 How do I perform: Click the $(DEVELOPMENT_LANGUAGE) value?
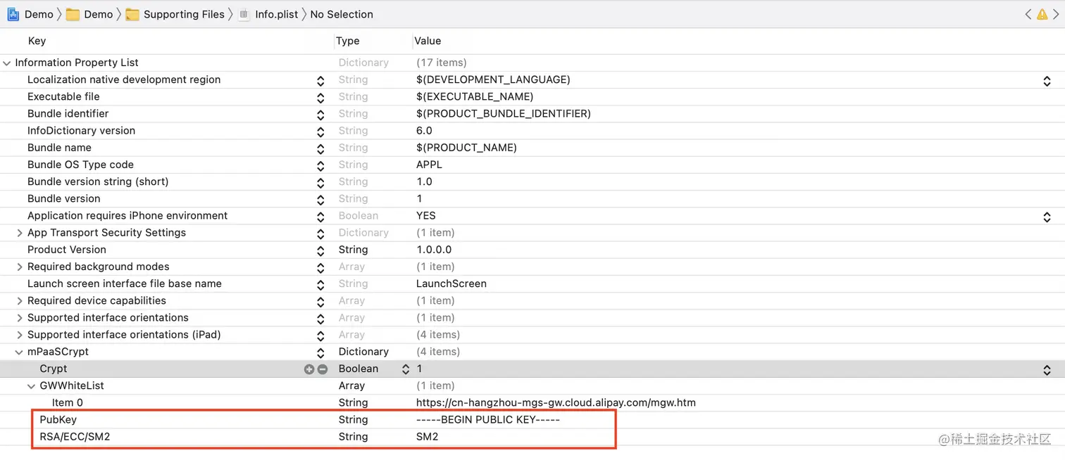(493, 79)
